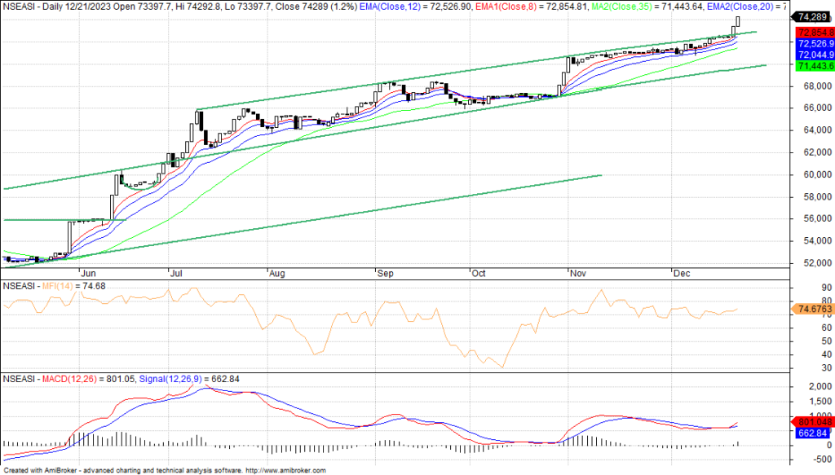Click the red 801.043 MACD value tag

click(x=812, y=422)
